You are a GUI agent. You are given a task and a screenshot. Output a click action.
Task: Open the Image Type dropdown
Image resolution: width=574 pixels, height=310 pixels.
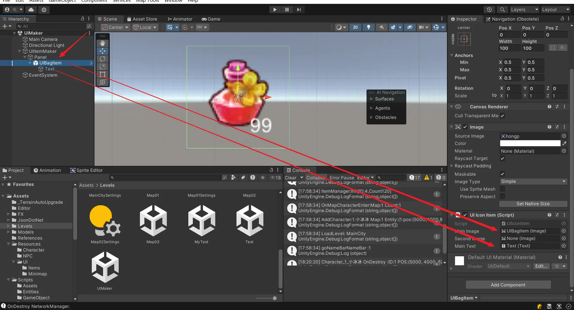[x=533, y=181]
